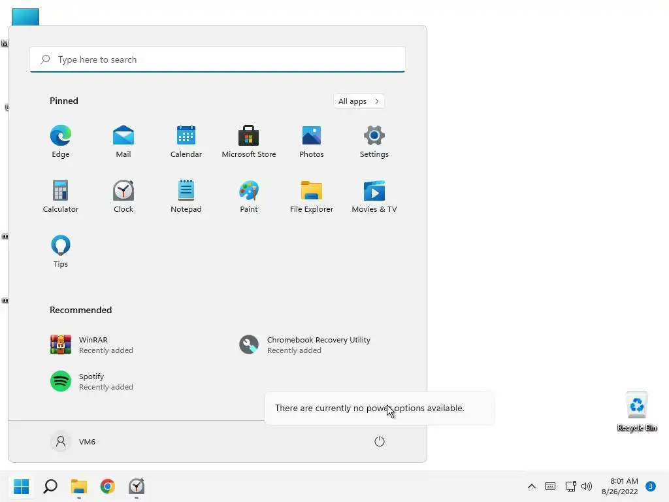Open taskbar Search magnifier
669x502 pixels.
50,486
